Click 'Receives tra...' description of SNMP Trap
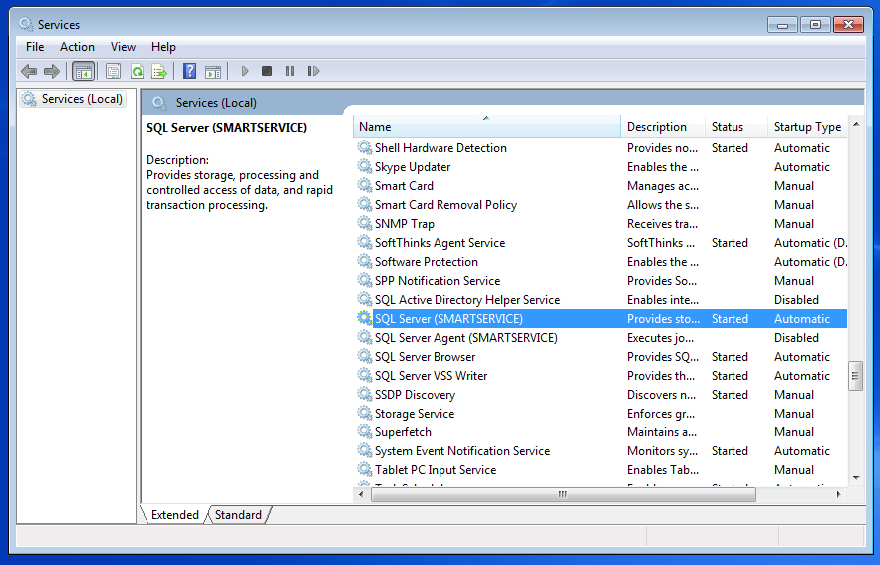Screen dimensions: 880x565 [663, 224]
